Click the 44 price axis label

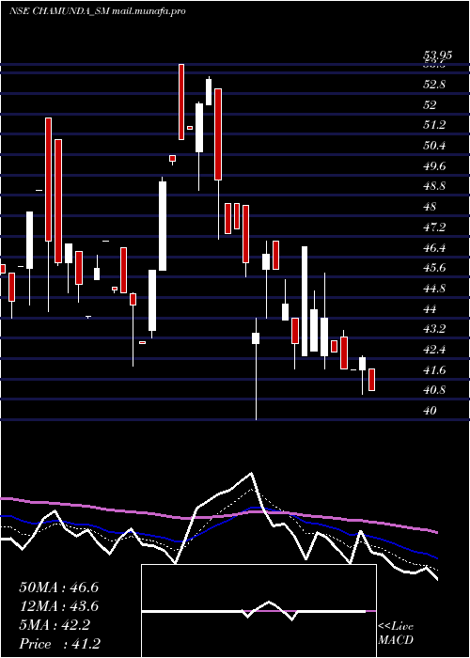pos(430,309)
